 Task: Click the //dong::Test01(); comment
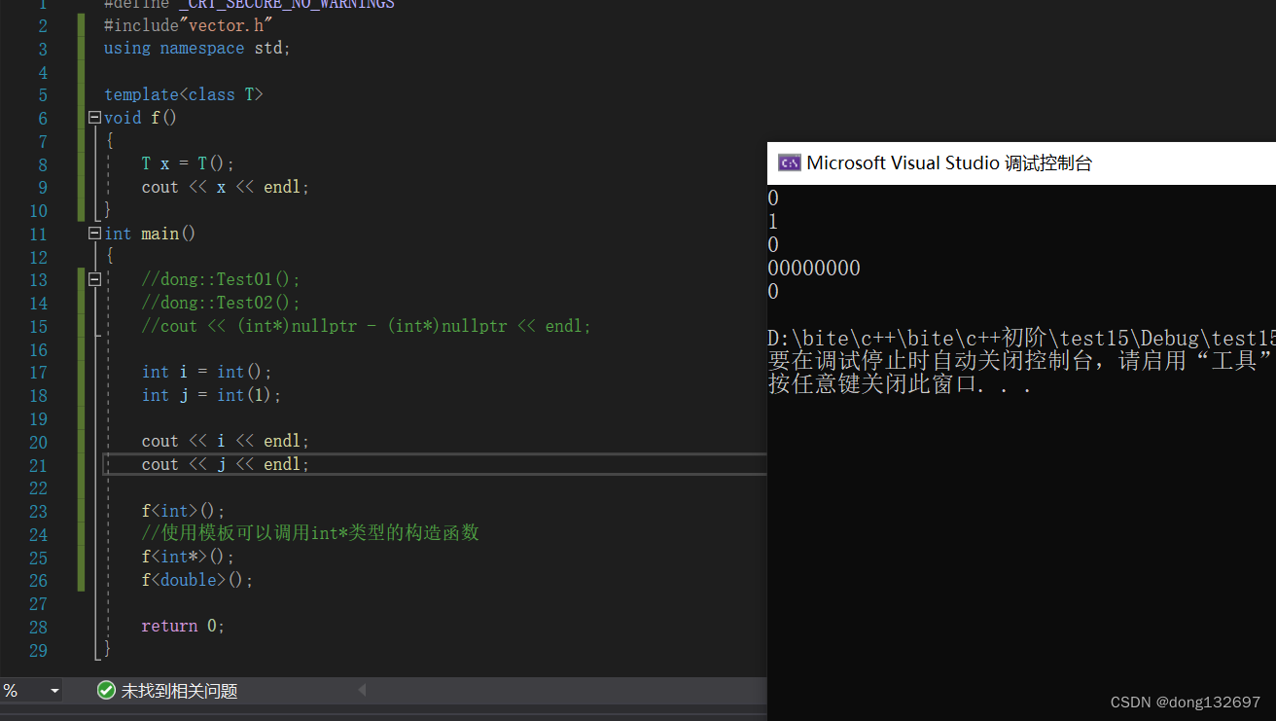(221, 279)
